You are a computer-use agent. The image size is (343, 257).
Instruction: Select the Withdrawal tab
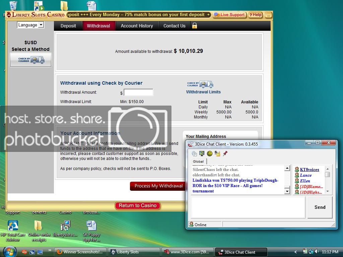point(98,26)
